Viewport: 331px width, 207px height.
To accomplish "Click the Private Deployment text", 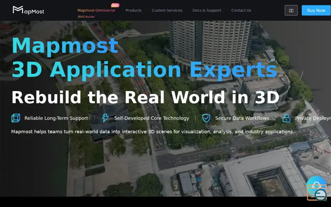I will click(x=313, y=118).
